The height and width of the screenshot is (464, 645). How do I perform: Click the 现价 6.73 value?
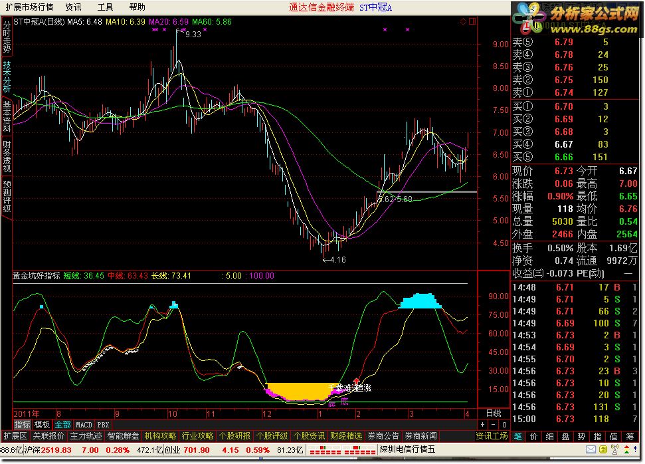(563, 170)
